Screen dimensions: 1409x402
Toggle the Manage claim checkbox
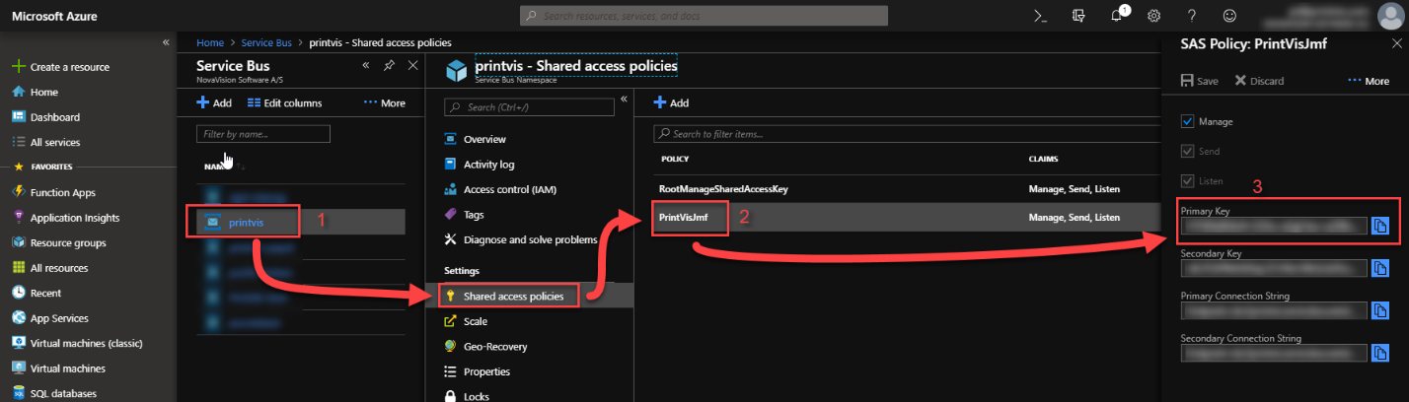tap(1188, 121)
